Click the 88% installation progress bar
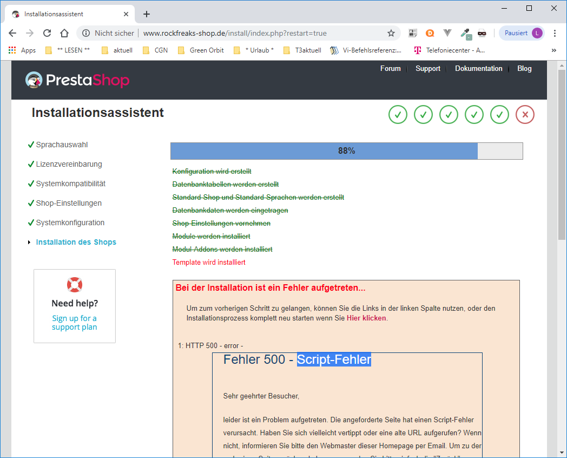The image size is (567, 458). tap(346, 151)
